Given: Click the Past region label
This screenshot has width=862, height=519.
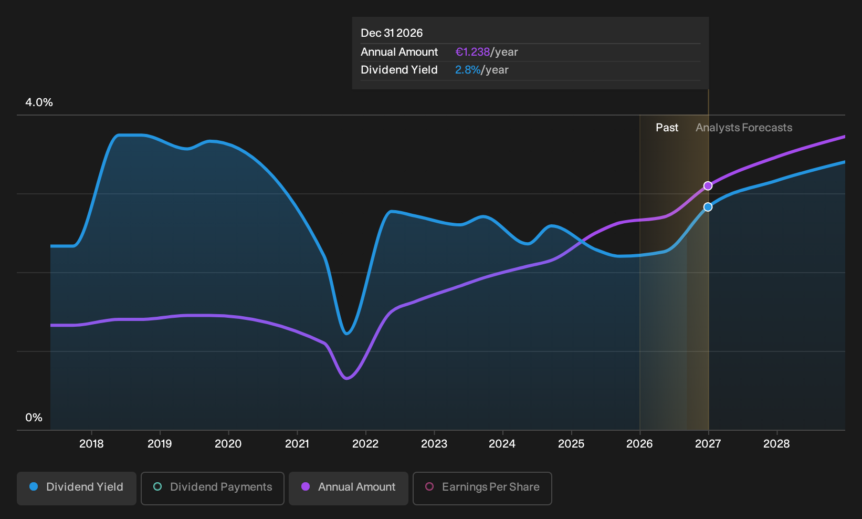Looking at the screenshot, I should [x=667, y=128].
